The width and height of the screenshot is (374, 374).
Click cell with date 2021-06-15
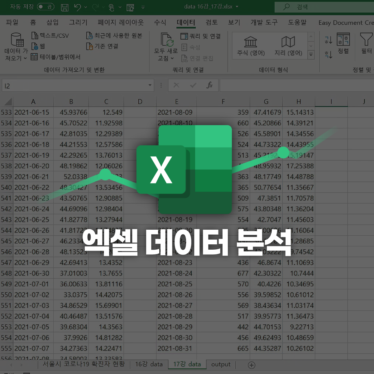(x=33, y=113)
